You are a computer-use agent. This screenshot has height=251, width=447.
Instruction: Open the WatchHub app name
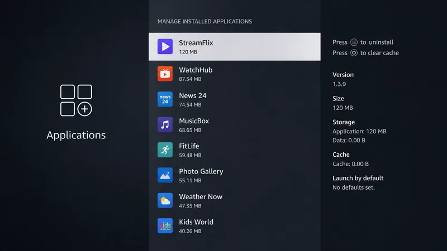(196, 70)
